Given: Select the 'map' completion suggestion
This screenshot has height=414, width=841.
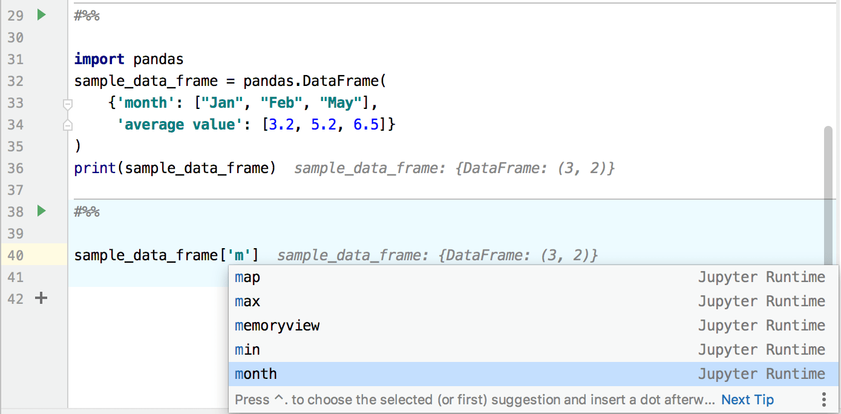Looking at the screenshot, I should (x=247, y=277).
